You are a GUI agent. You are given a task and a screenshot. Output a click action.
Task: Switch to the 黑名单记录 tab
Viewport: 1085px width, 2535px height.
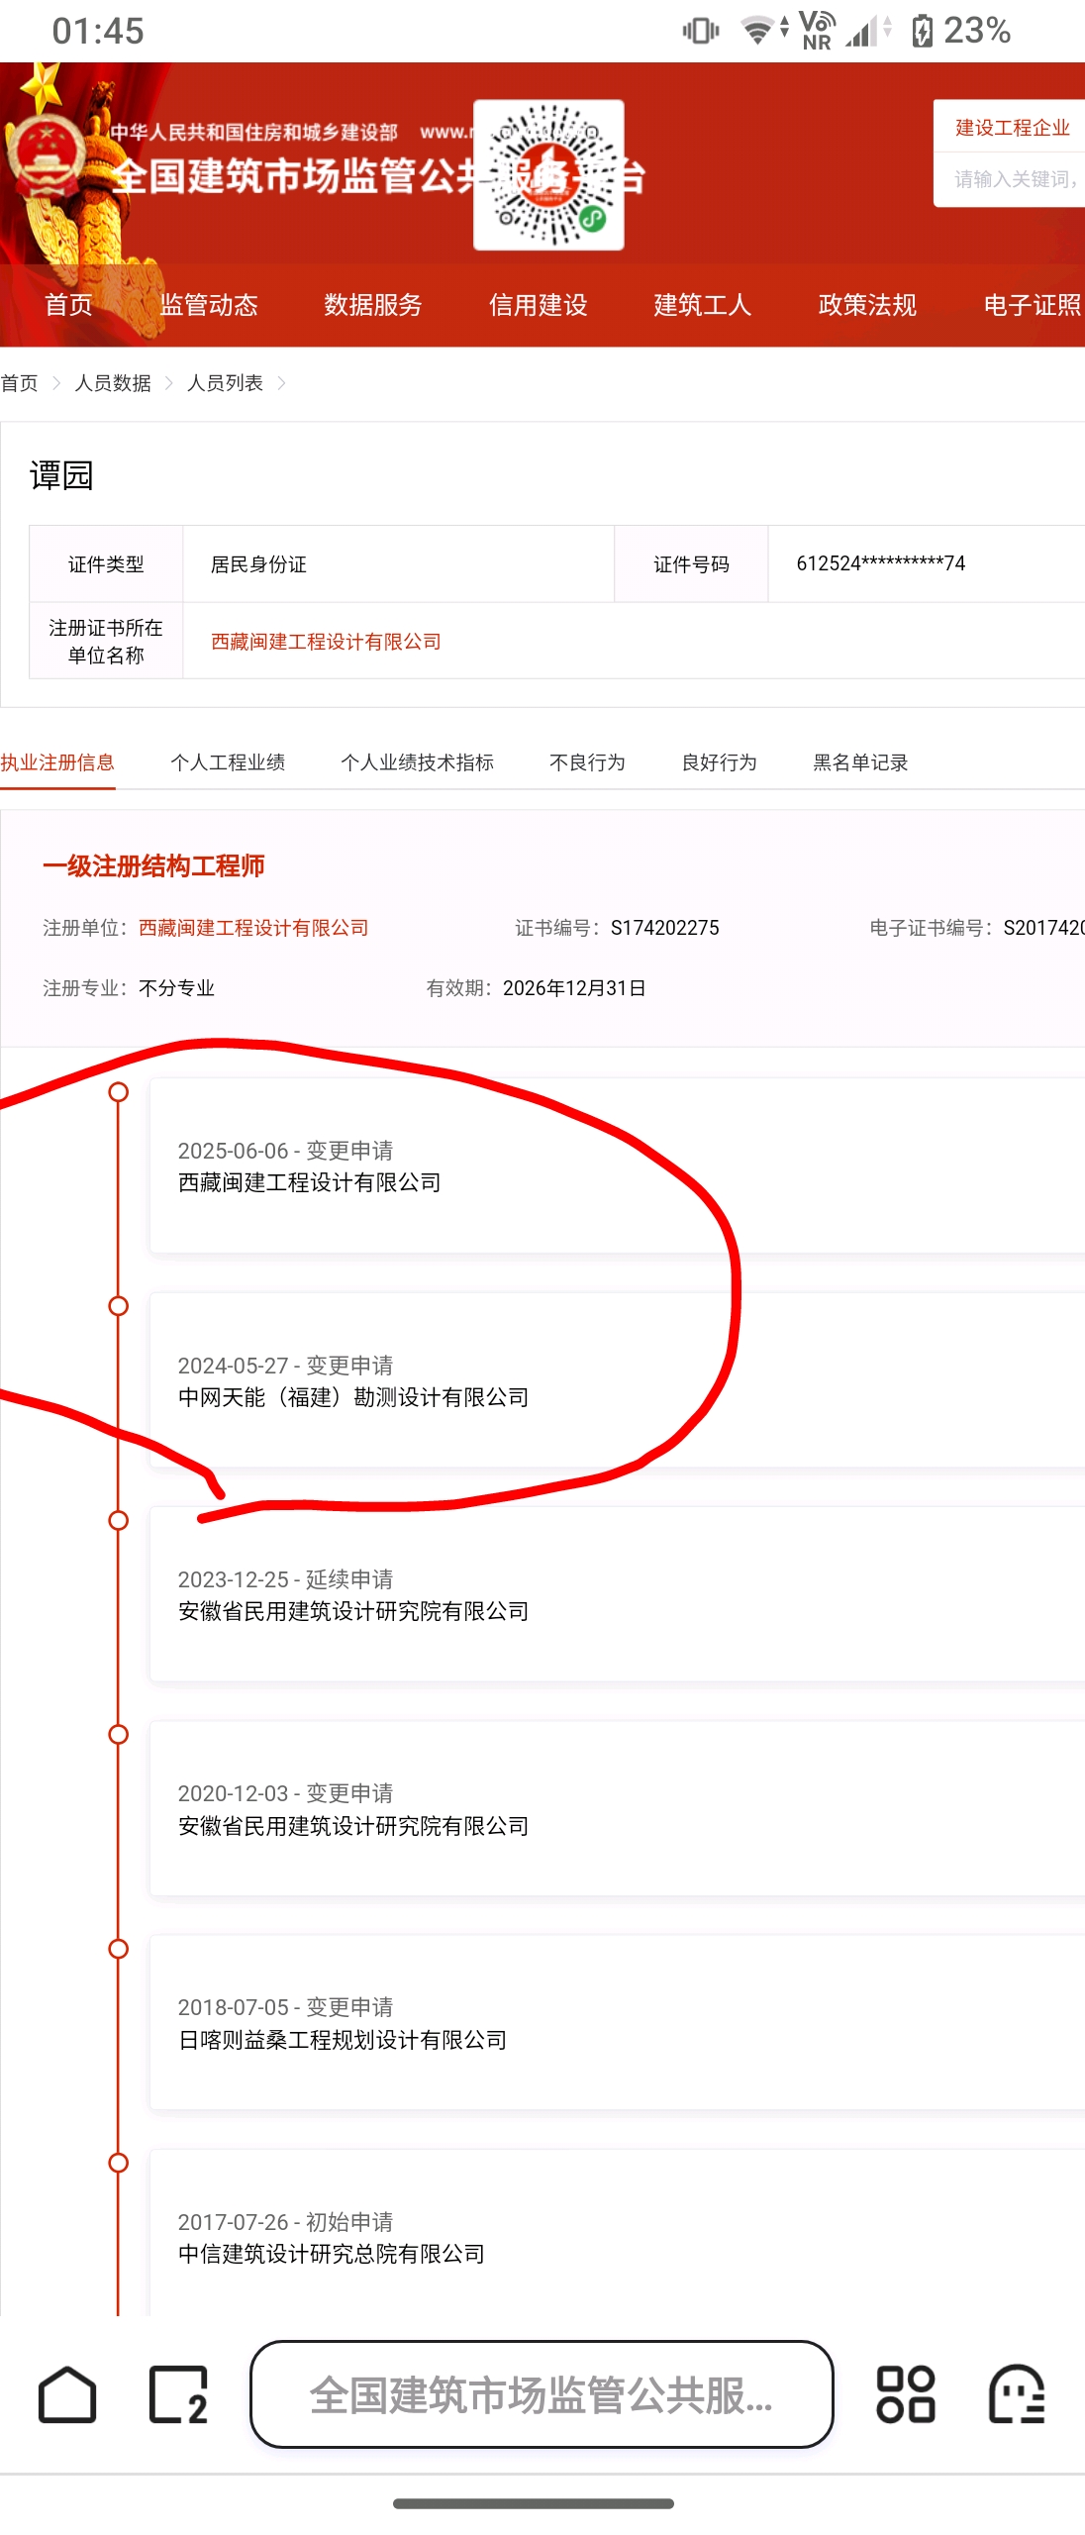pos(861,762)
